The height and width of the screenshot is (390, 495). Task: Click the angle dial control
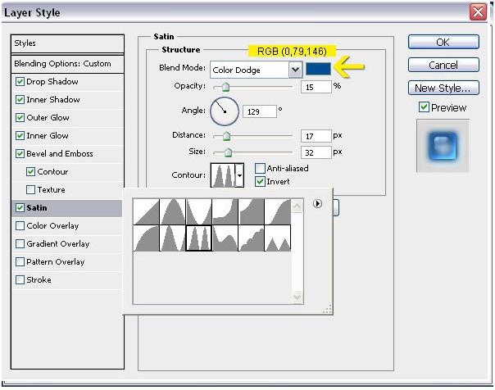[225, 111]
